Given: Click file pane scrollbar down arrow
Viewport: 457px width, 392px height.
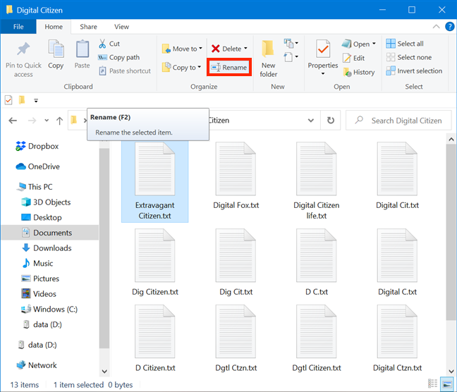Looking at the screenshot, I should pyautogui.click(x=451, y=372).
